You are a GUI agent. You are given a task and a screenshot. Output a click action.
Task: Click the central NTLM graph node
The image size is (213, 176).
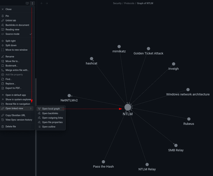pyautogui.click(x=128, y=107)
